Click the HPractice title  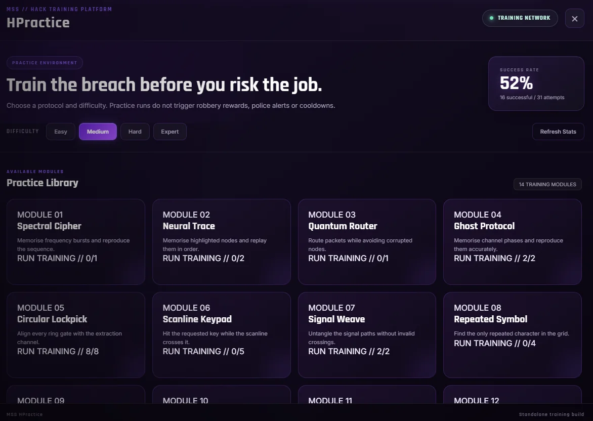[38, 23]
